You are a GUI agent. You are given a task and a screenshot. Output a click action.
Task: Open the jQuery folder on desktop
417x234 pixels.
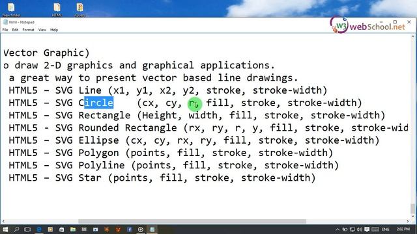click(79, 9)
